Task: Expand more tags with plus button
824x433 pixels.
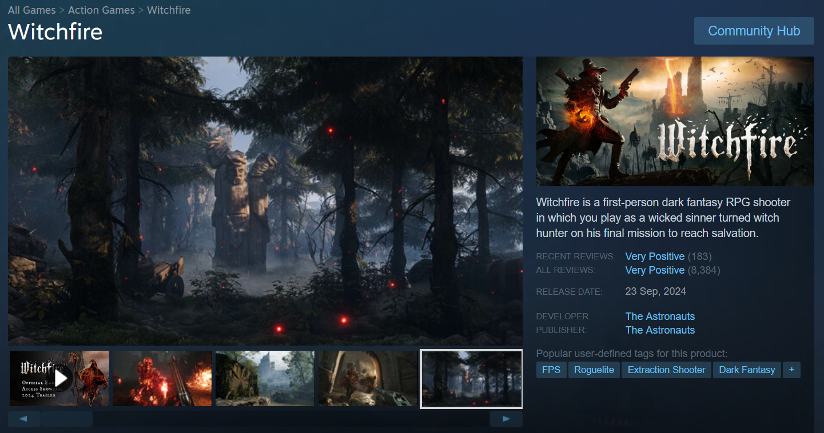Action: [791, 370]
